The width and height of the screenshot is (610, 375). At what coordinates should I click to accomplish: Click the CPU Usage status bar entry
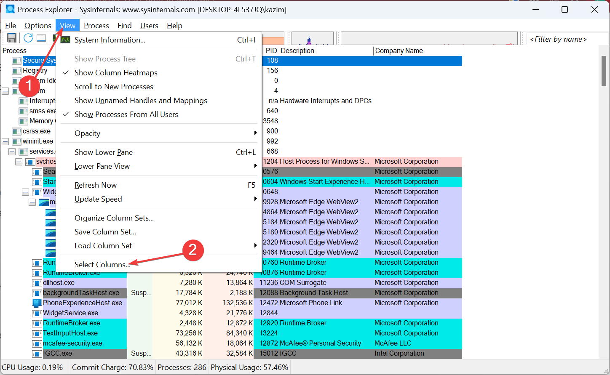[x=32, y=367]
